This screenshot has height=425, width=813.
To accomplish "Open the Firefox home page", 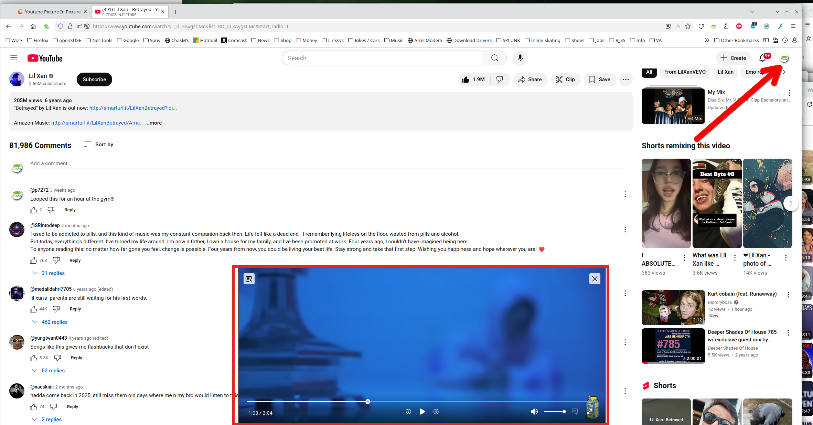I will pos(33,26).
